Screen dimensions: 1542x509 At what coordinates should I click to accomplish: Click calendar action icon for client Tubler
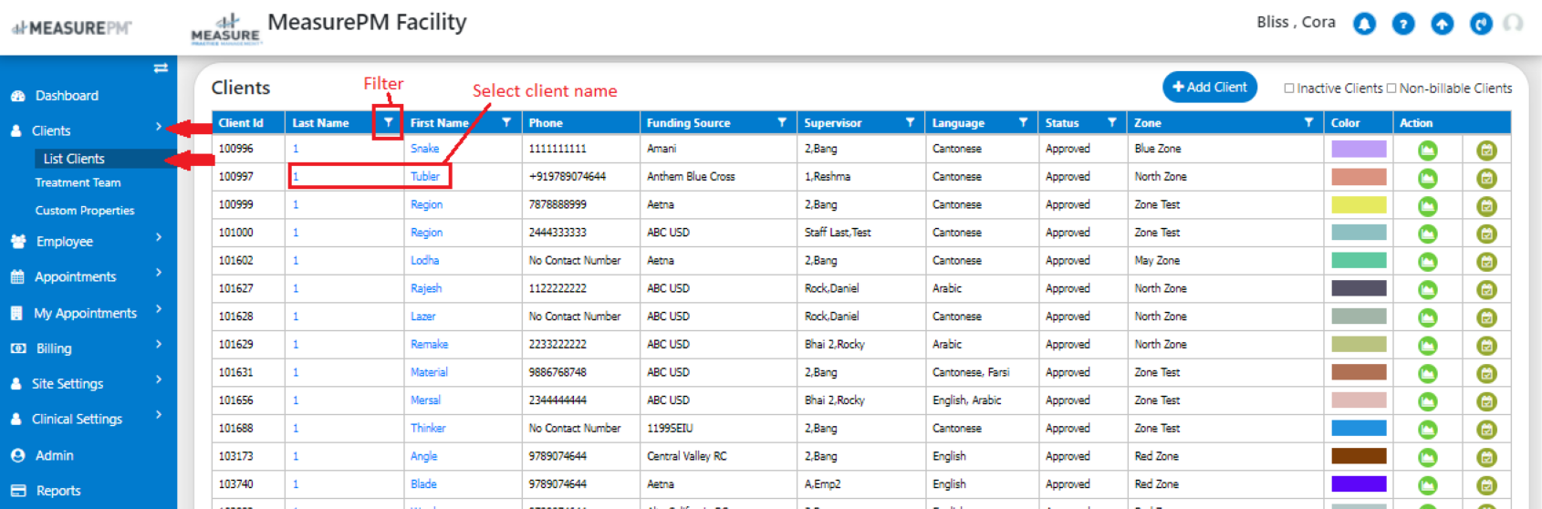[1486, 178]
